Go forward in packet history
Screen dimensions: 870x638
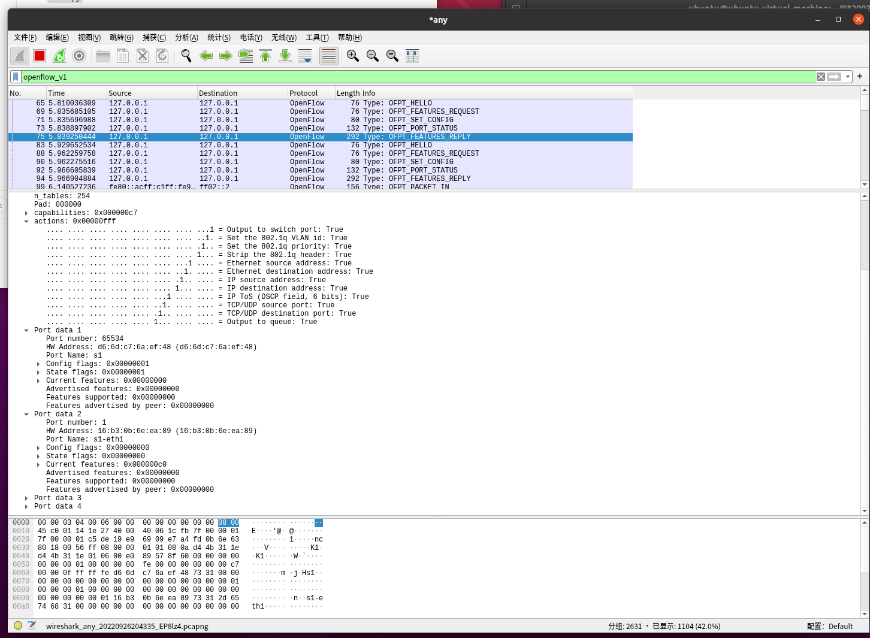click(x=226, y=56)
